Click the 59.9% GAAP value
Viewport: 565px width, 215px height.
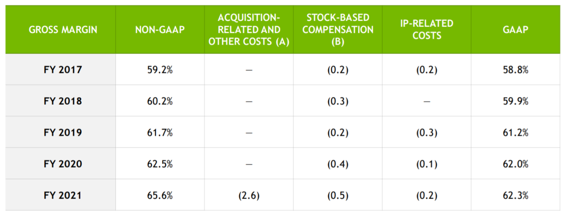click(516, 101)
